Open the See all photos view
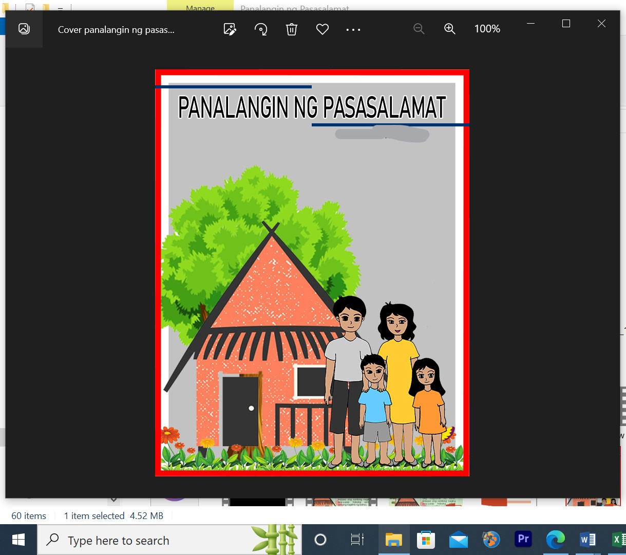The image size is (626, 555). pos(24,29)
